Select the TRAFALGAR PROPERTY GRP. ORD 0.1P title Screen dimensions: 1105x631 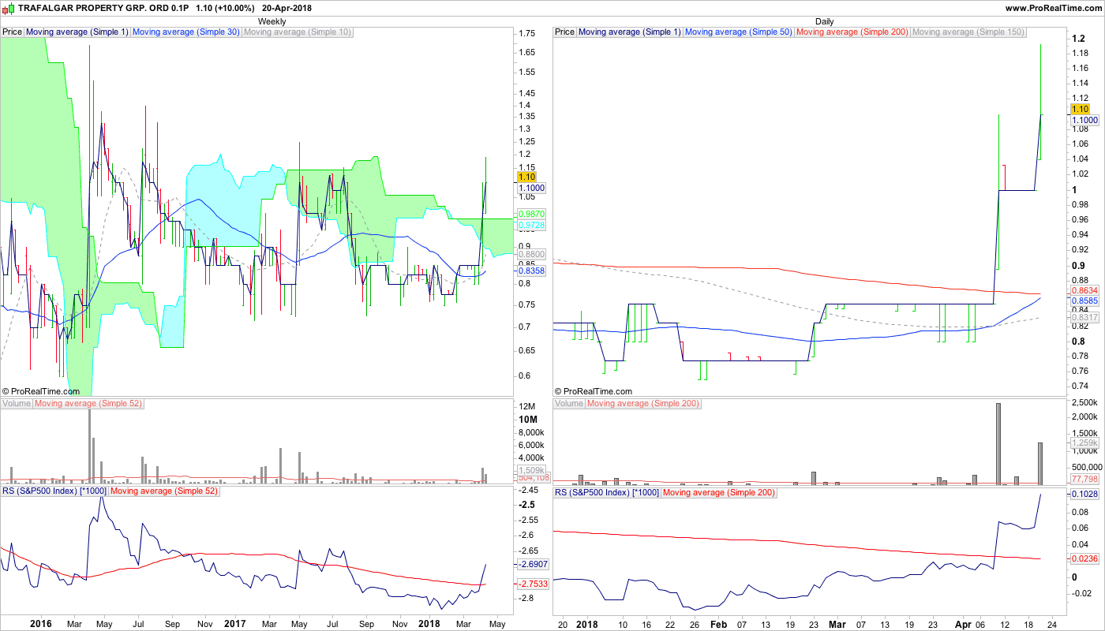click(104, 8)
